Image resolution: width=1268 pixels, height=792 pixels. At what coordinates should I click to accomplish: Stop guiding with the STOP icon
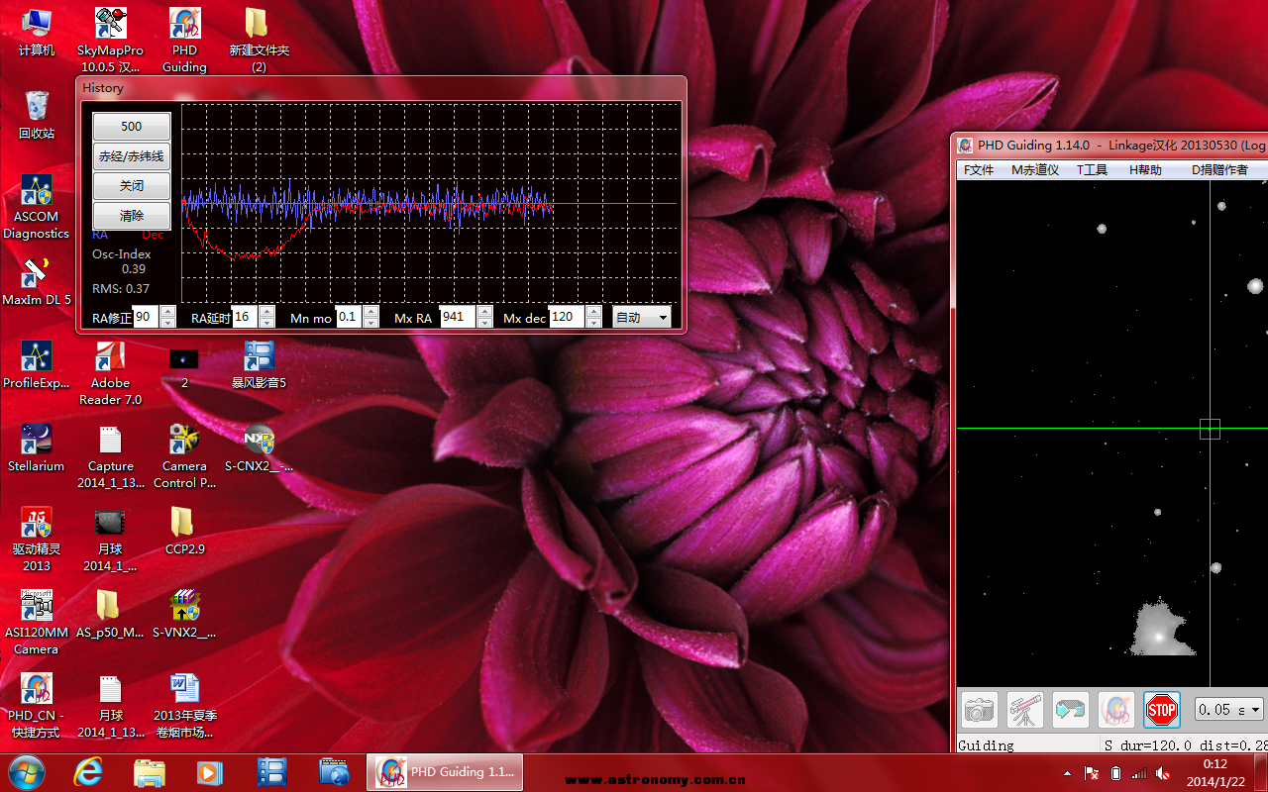click(1162, 710)
